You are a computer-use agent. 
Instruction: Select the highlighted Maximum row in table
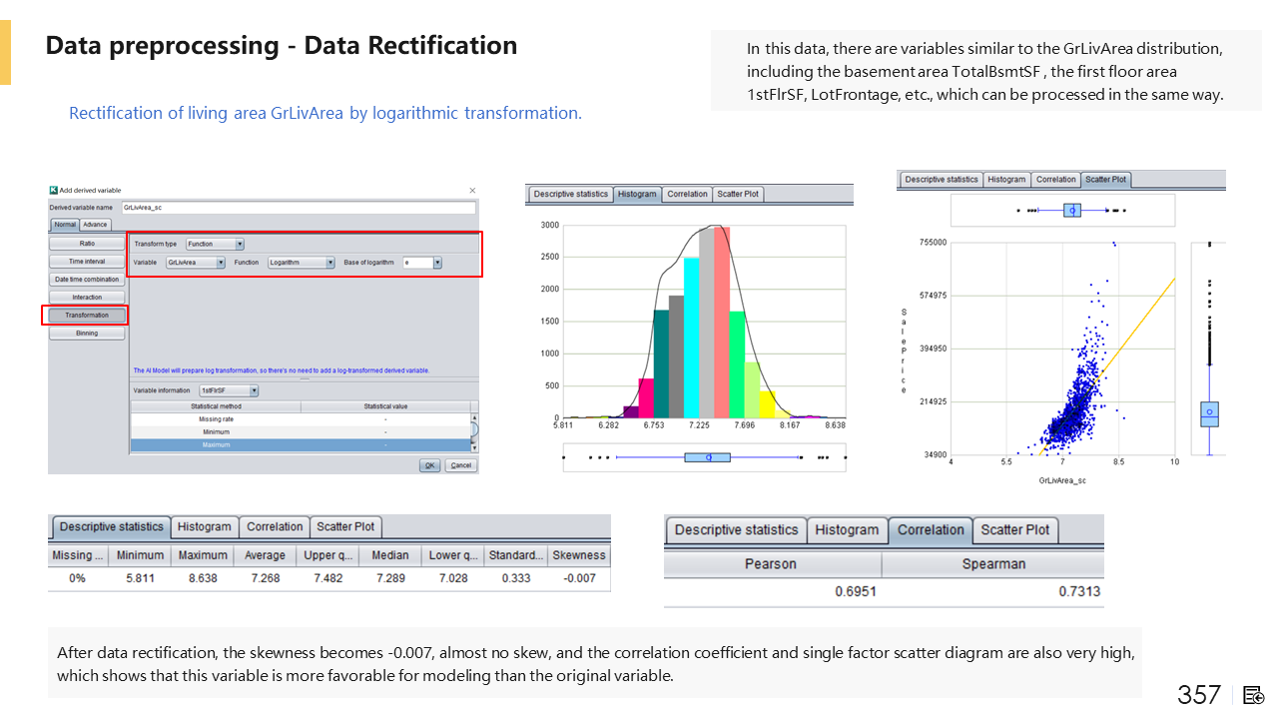216,444
